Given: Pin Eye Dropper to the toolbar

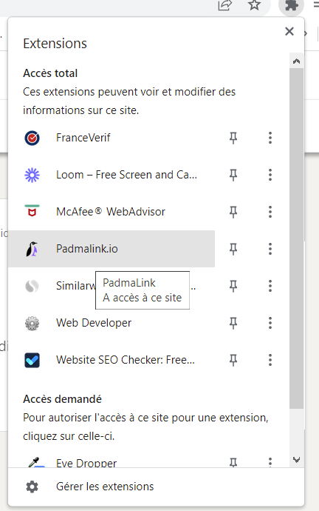Looking at the screenshot, I should 233,462.
